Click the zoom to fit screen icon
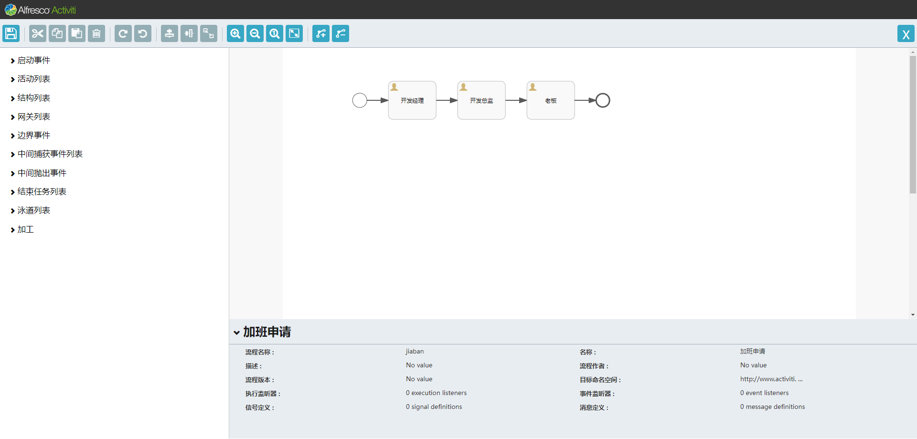 (x=294, y=33)
